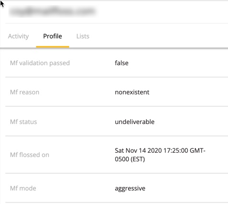The height and width of the screenshot is (204, 228).
Task: Click the blurred email address header
Action: tap(52, 11)
